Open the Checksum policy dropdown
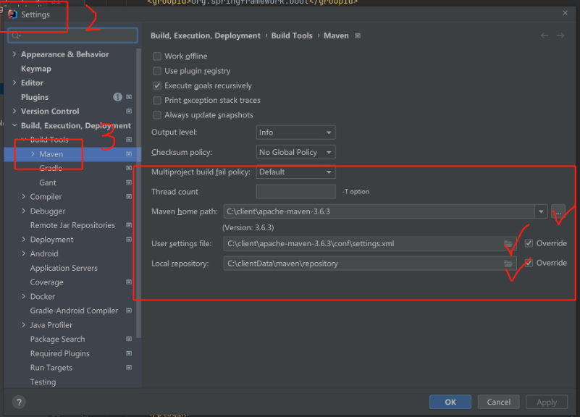The height and width of the screenshot is (417, 580). (x=295, y=152)
